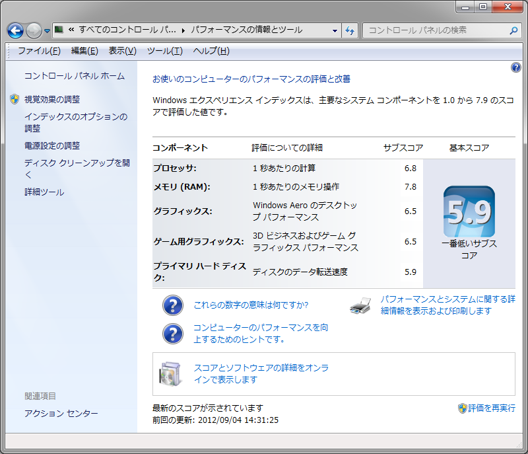
Task: Open アクション センター link
Action: coord(61,413)
